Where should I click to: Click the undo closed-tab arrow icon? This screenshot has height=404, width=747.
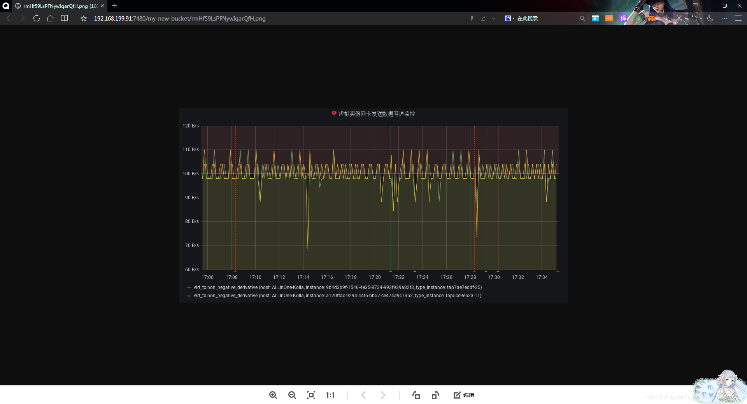tap(694, 18)
